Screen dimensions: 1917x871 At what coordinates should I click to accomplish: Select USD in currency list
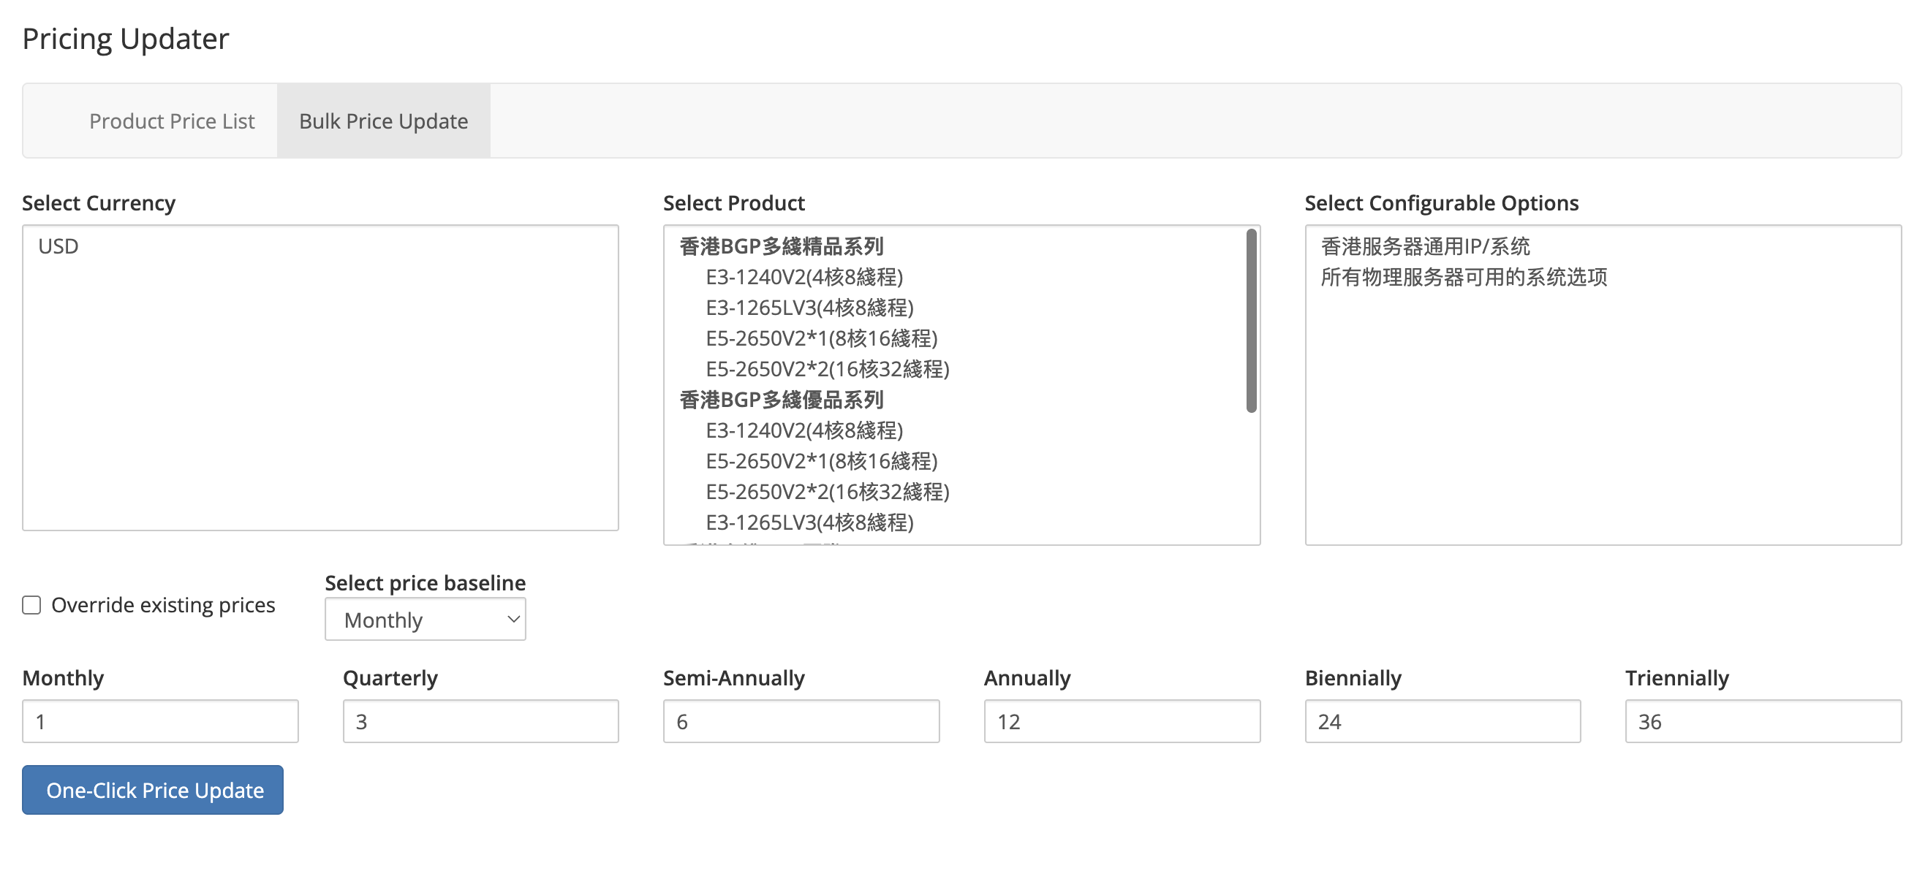[x=58, y=246]
